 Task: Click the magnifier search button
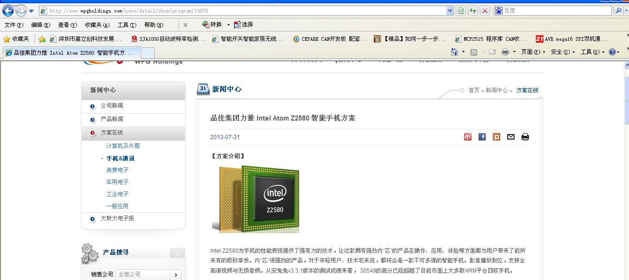(618, 11)
